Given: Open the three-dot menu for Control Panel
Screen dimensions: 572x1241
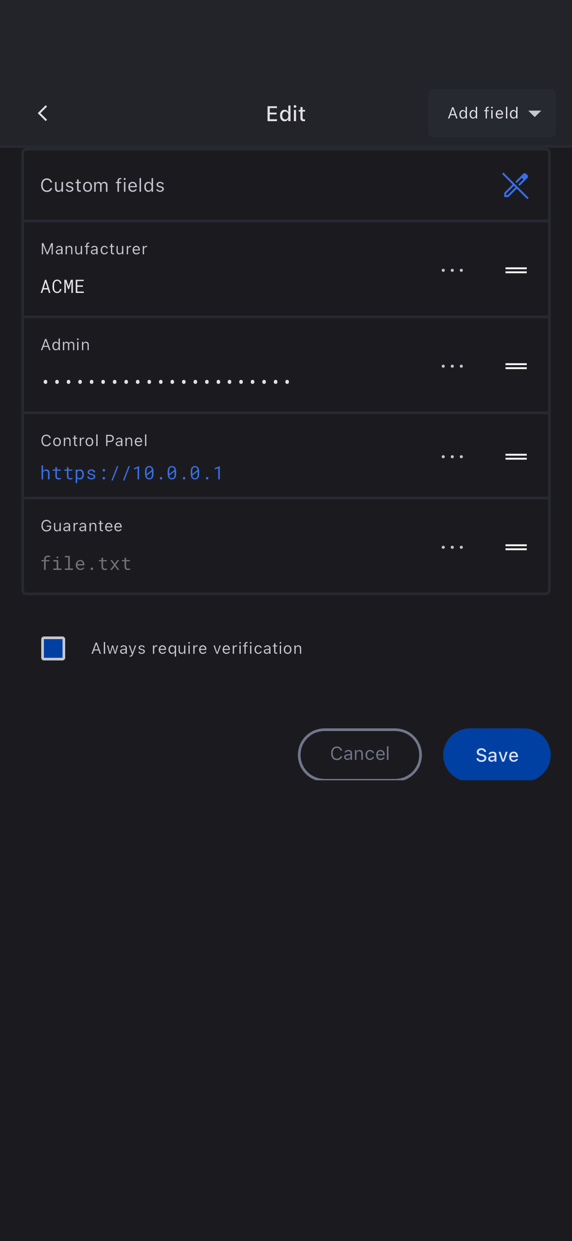Looking at the screenshot, I should [452, 456].
